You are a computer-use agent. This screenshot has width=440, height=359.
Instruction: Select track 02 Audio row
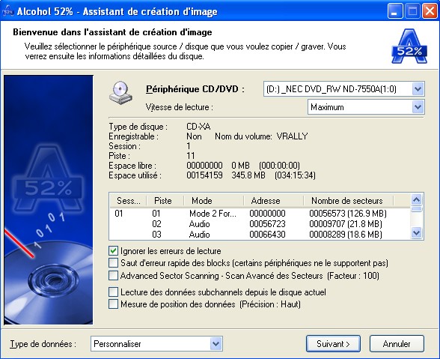point(260,224)
